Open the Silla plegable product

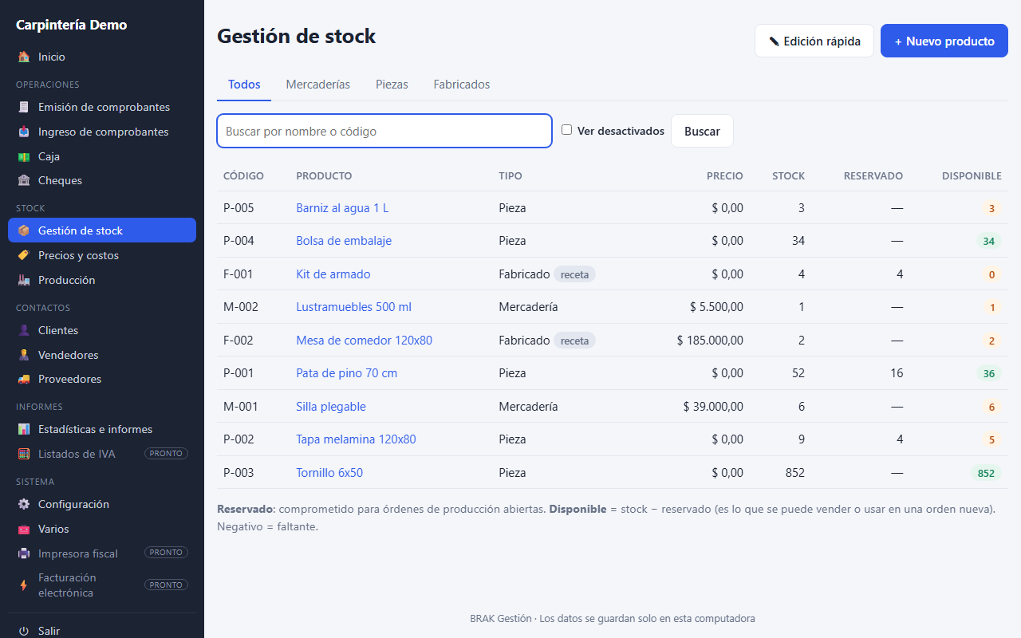[x=331, y=407]
